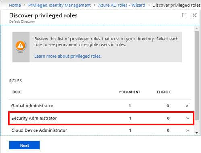Open Learn more about privileged roles link
The width and height of the screenshot is (201, 153).
[68, 56]
